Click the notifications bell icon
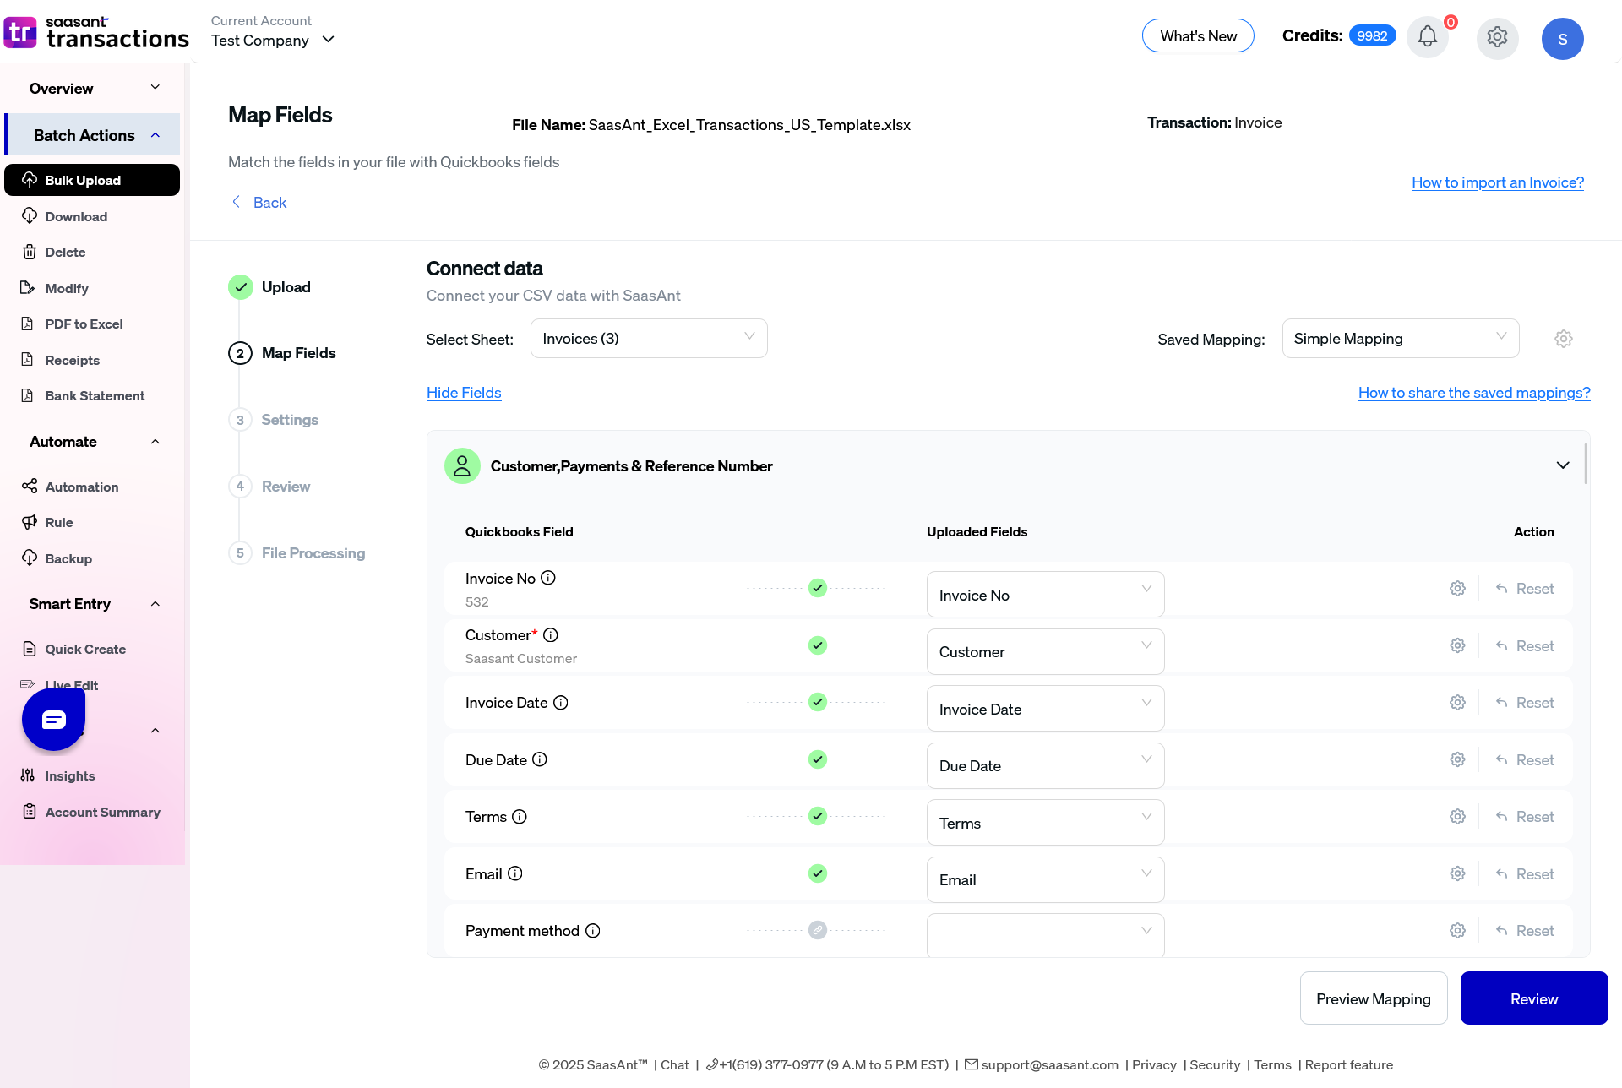The width and height of the screenshot is (1622, 1088). point(1427,37)
